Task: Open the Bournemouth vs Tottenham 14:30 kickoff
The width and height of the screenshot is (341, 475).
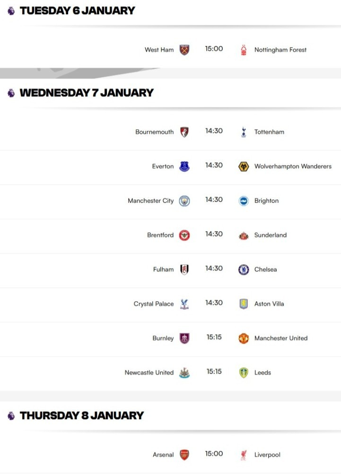Action: [214, 132]
